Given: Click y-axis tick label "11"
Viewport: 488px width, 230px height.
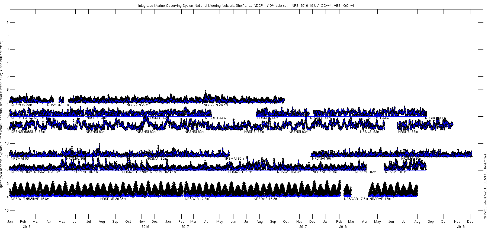Looking at the screenshot, I should click(x=7, y=157).
